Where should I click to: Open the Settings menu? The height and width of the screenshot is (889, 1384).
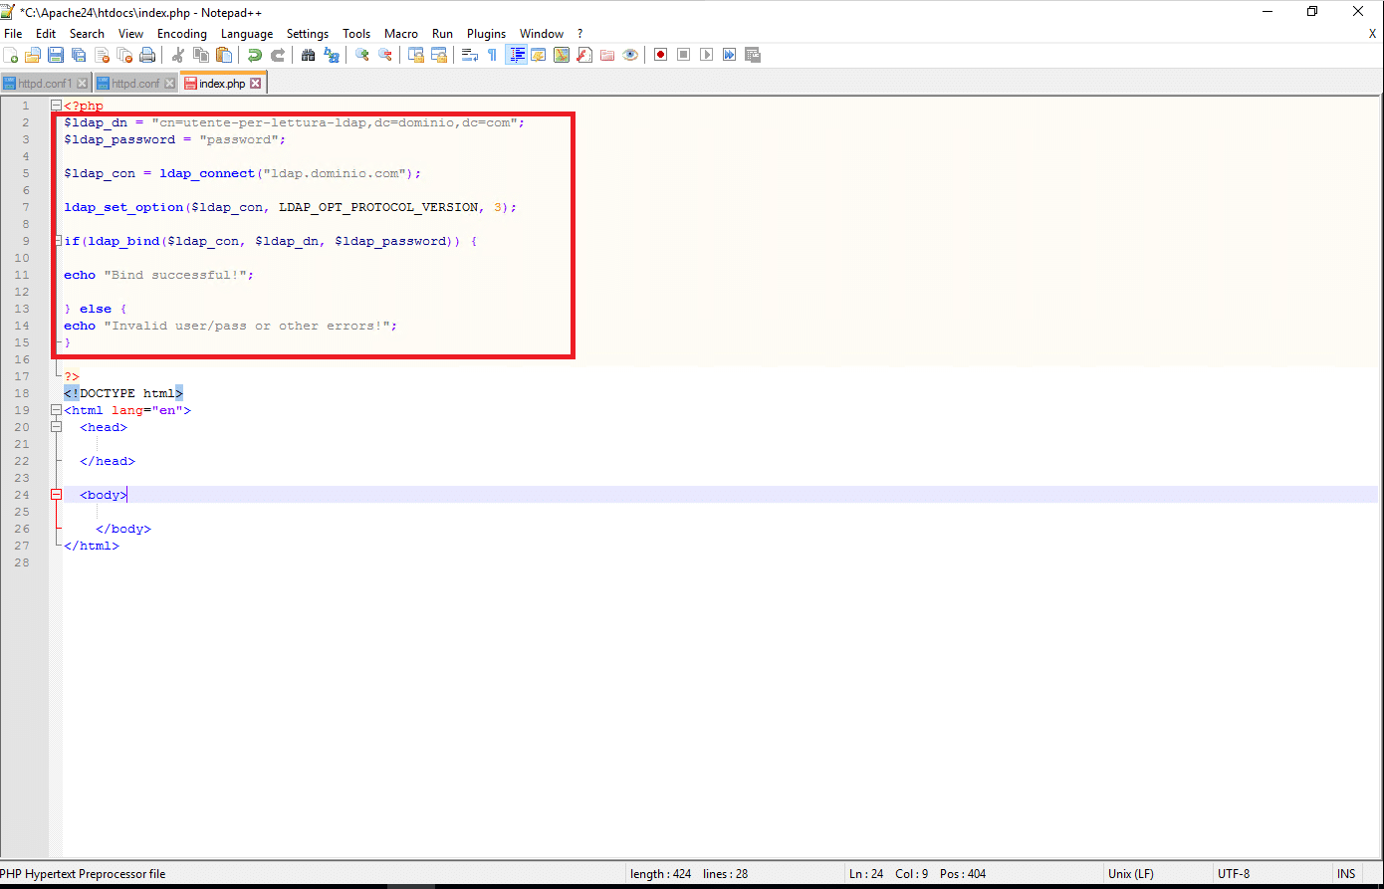click(308, 34)
